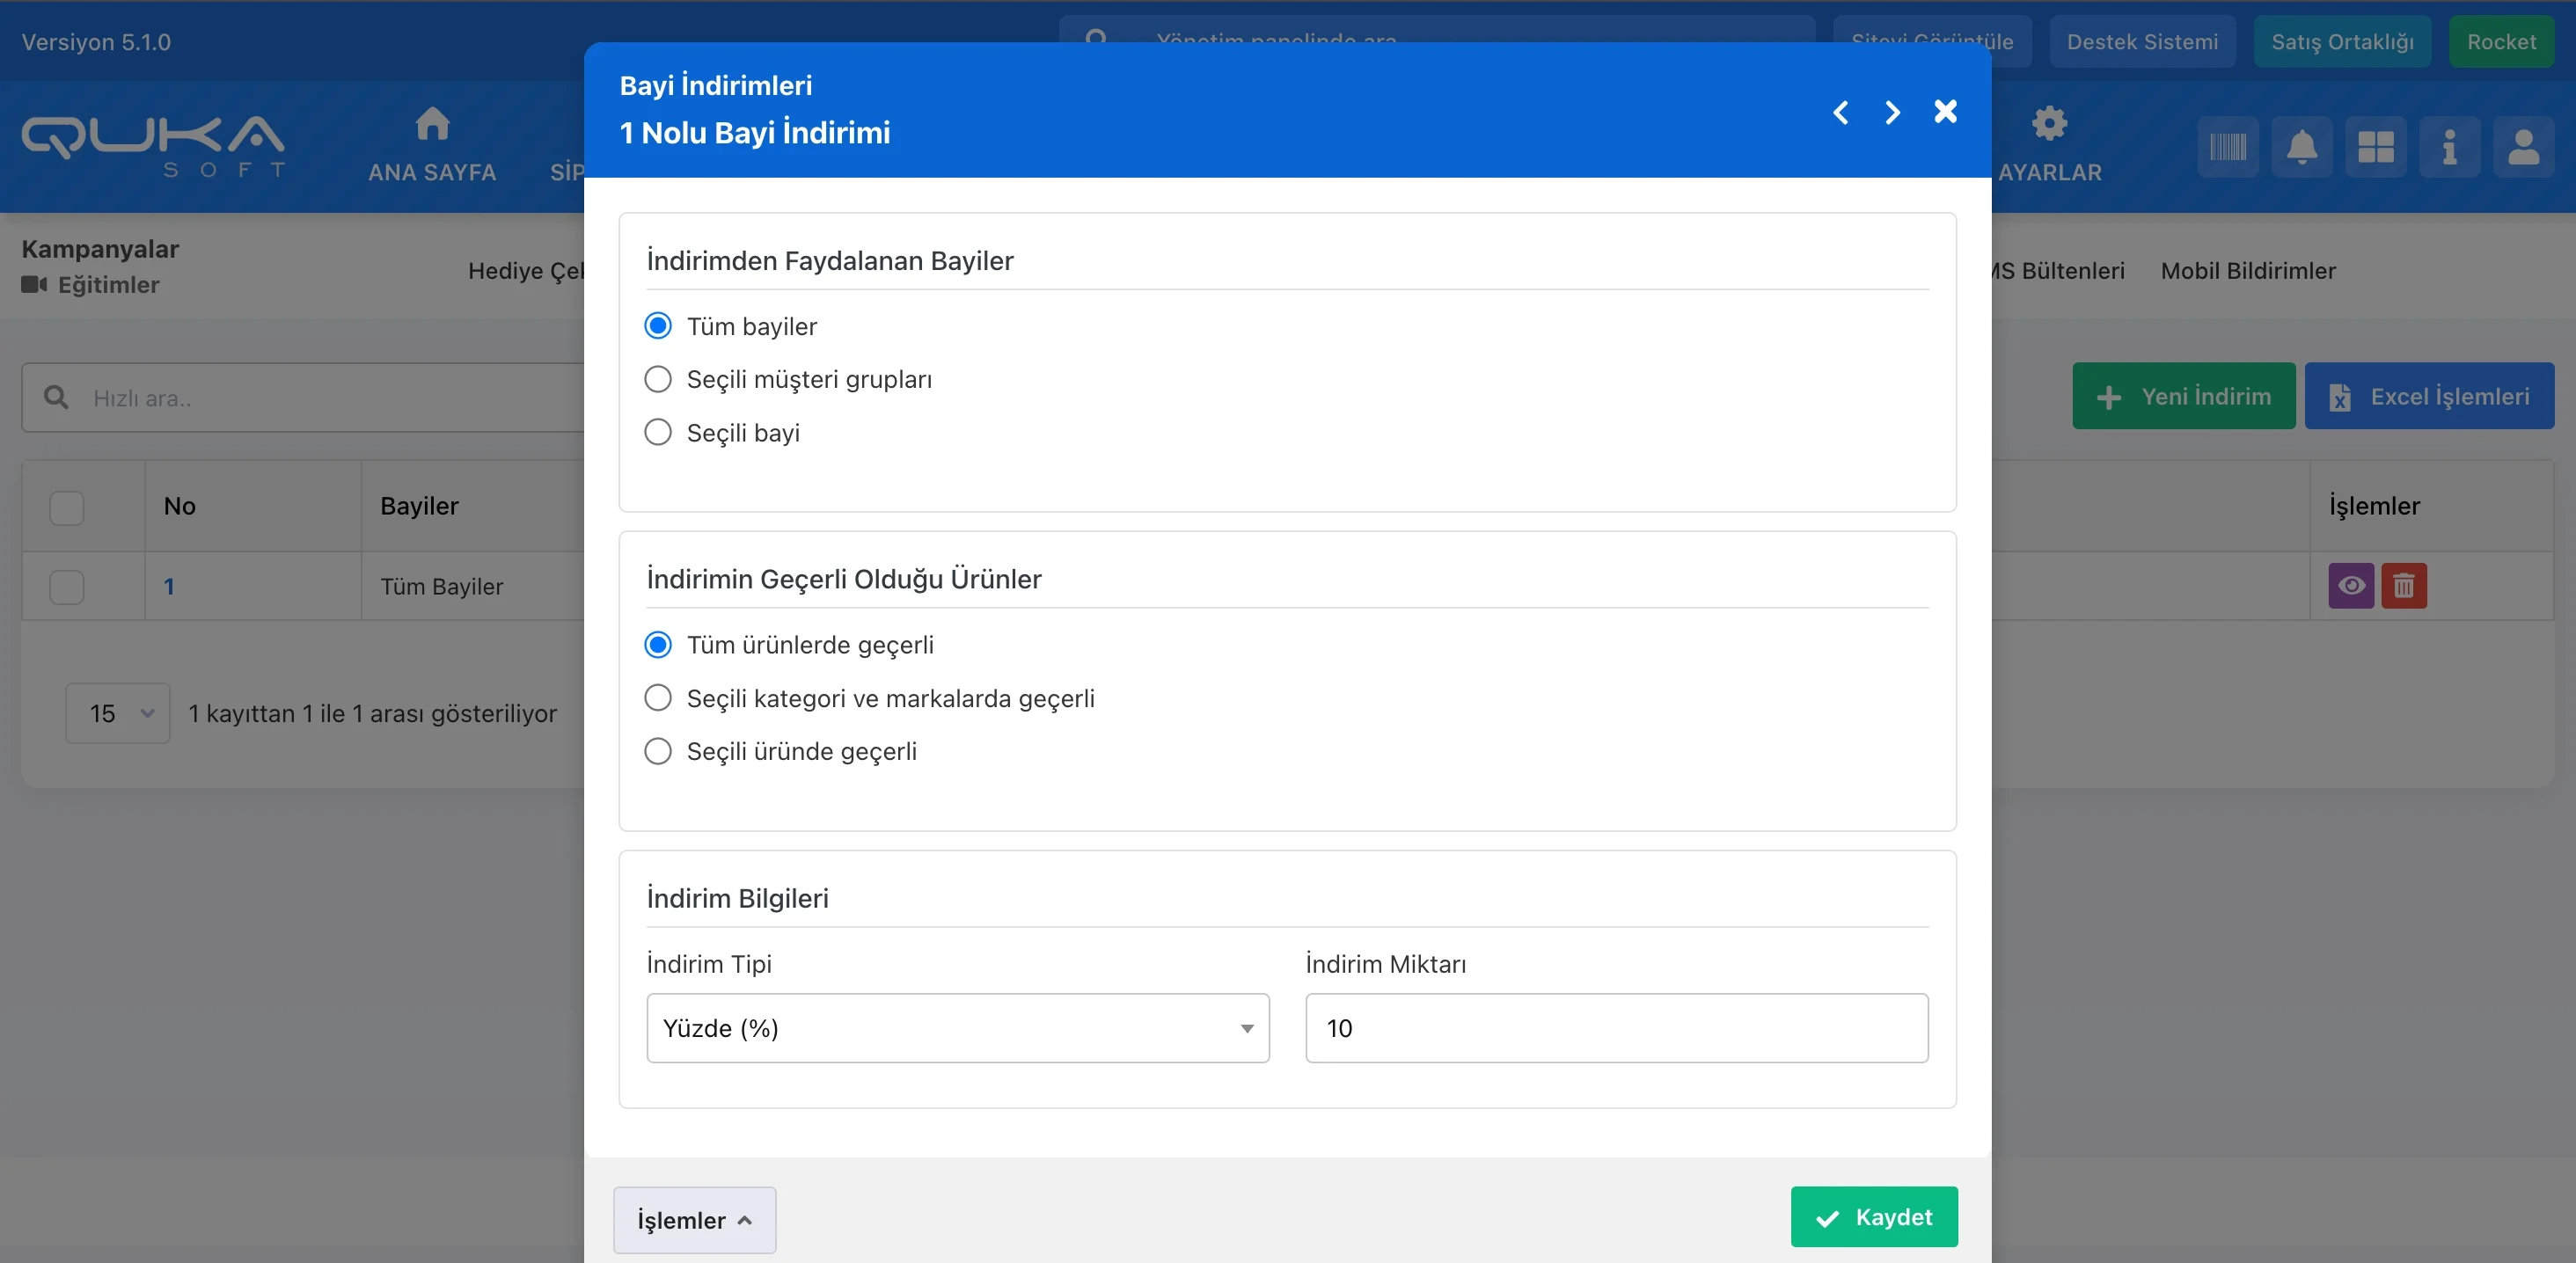Click the barcode icon in header
The image size is (2576, 1263).
click(x=2227, y=148)
